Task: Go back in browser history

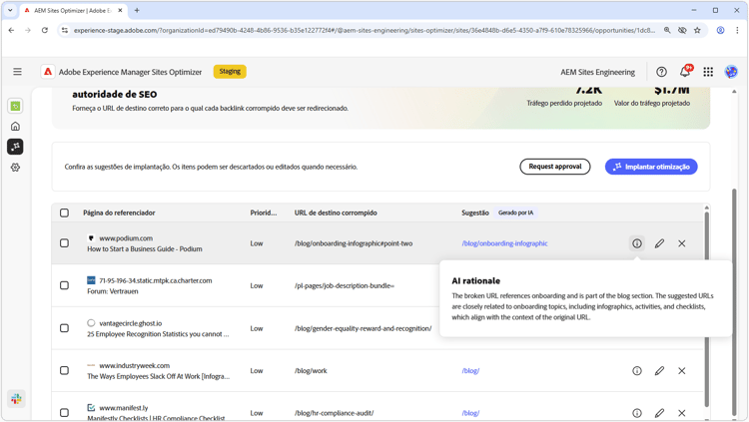Action: point(11,30)
